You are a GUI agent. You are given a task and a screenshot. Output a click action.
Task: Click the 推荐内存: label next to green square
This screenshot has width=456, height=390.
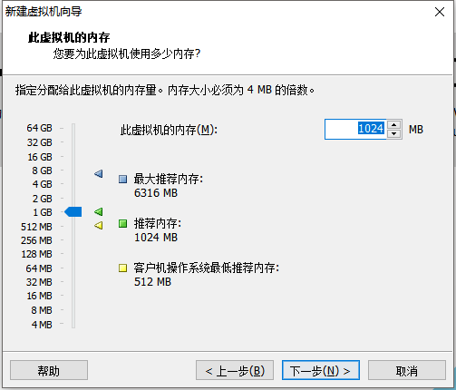(x=158, y=223)
